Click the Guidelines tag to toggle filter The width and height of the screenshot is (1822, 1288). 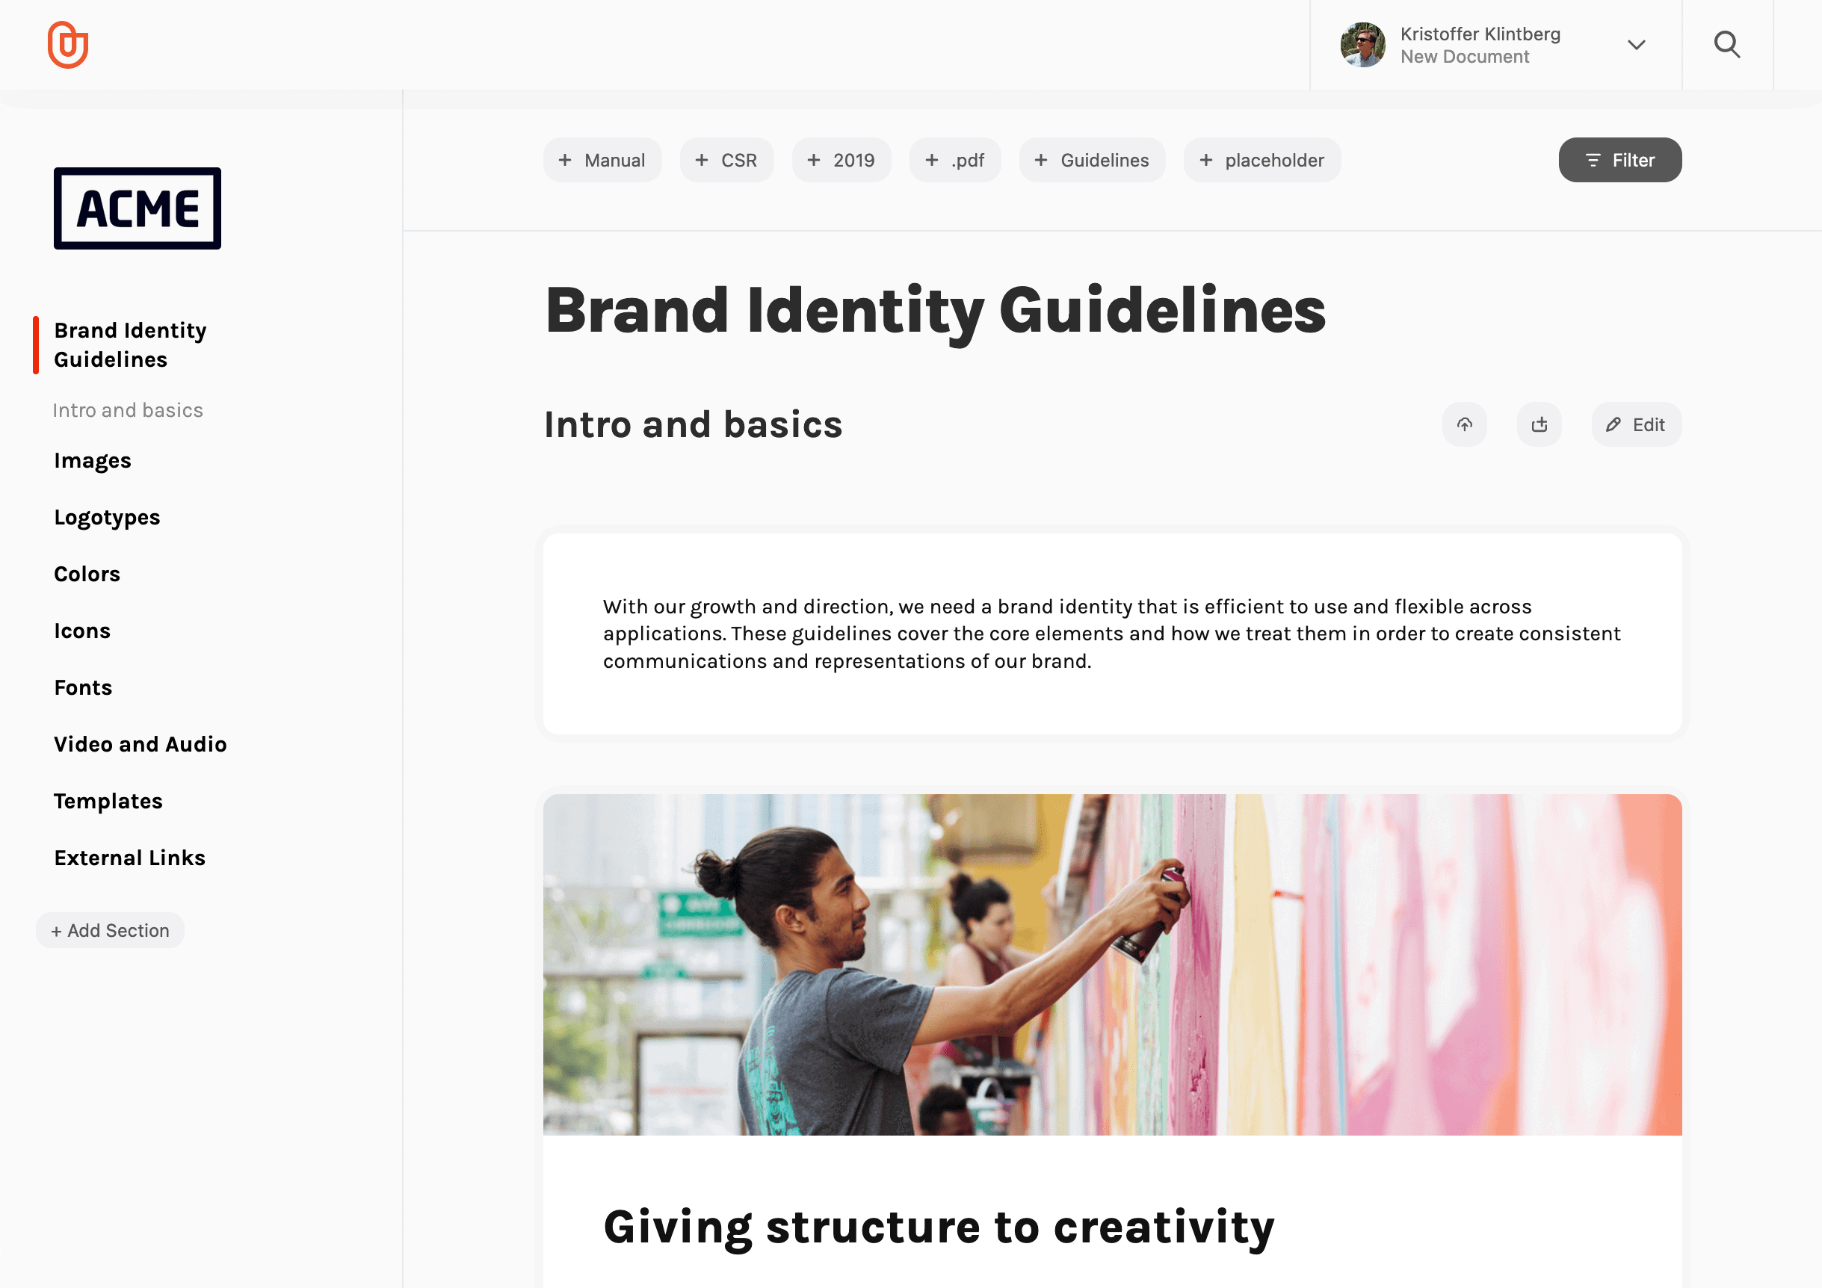pyautogui.click(x=1090, y=159)
